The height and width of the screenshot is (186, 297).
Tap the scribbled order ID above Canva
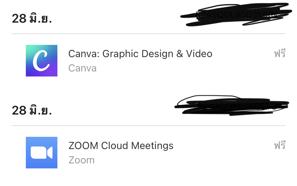(x=236, y=14)
